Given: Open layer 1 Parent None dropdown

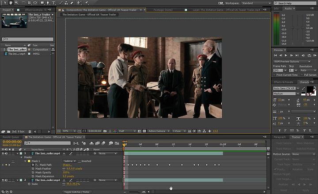Looking at the screenshot, I should tap(107, 153).
